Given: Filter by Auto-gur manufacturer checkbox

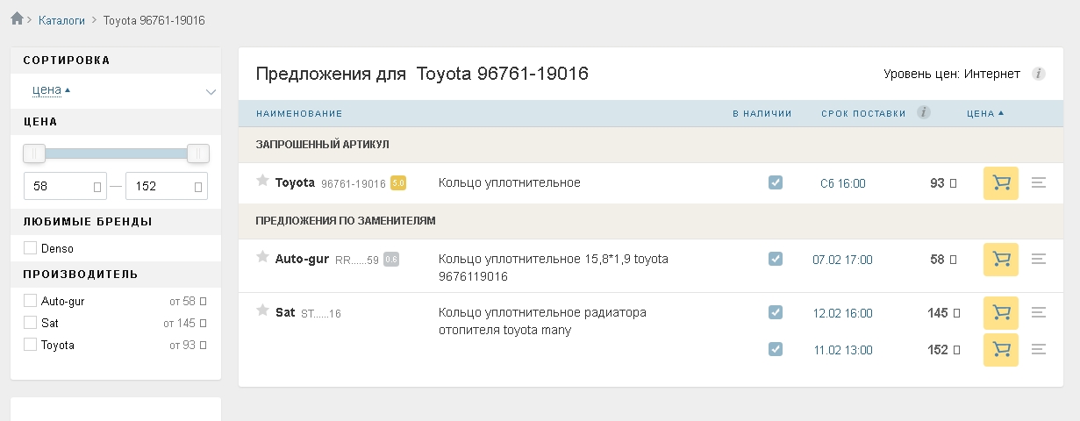Looking at the screenshot, I should click(31, 301).
